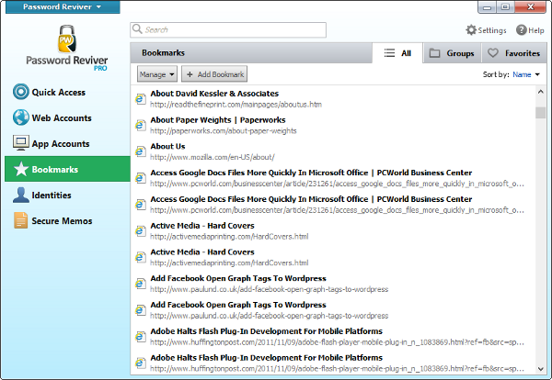The image size is (552, 380).
Task: Open the Sort by Name dropdown
Action: pyautogui.click(x=526, y=74)
